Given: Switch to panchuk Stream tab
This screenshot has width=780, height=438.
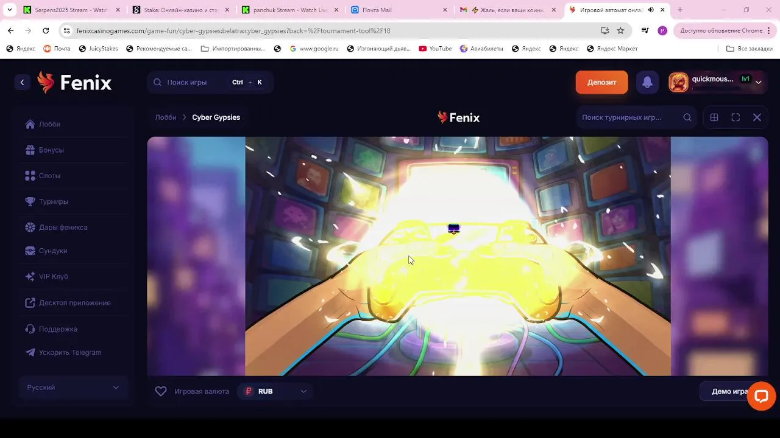Looking at the screenshot, I should pyautogui.click(x=290, y=10).
